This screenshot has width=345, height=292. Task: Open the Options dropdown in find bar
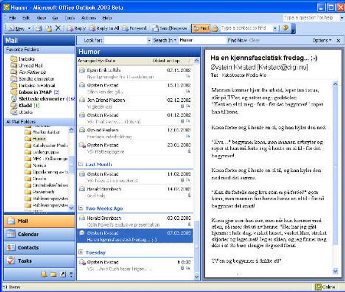pyautogui.click(x=322, y=41)
